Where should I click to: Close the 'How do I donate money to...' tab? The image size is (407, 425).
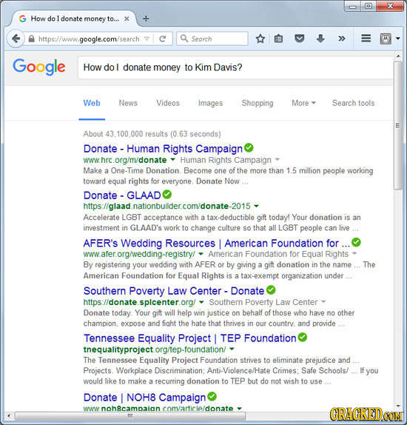(127, 19)
